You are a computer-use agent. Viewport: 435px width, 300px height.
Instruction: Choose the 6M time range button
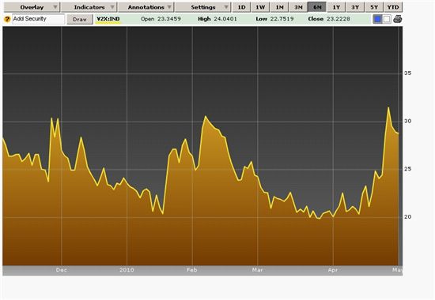point(317,7)
